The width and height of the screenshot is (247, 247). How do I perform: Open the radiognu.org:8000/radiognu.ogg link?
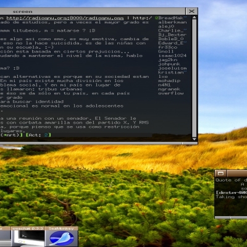[x=65, y=18]
